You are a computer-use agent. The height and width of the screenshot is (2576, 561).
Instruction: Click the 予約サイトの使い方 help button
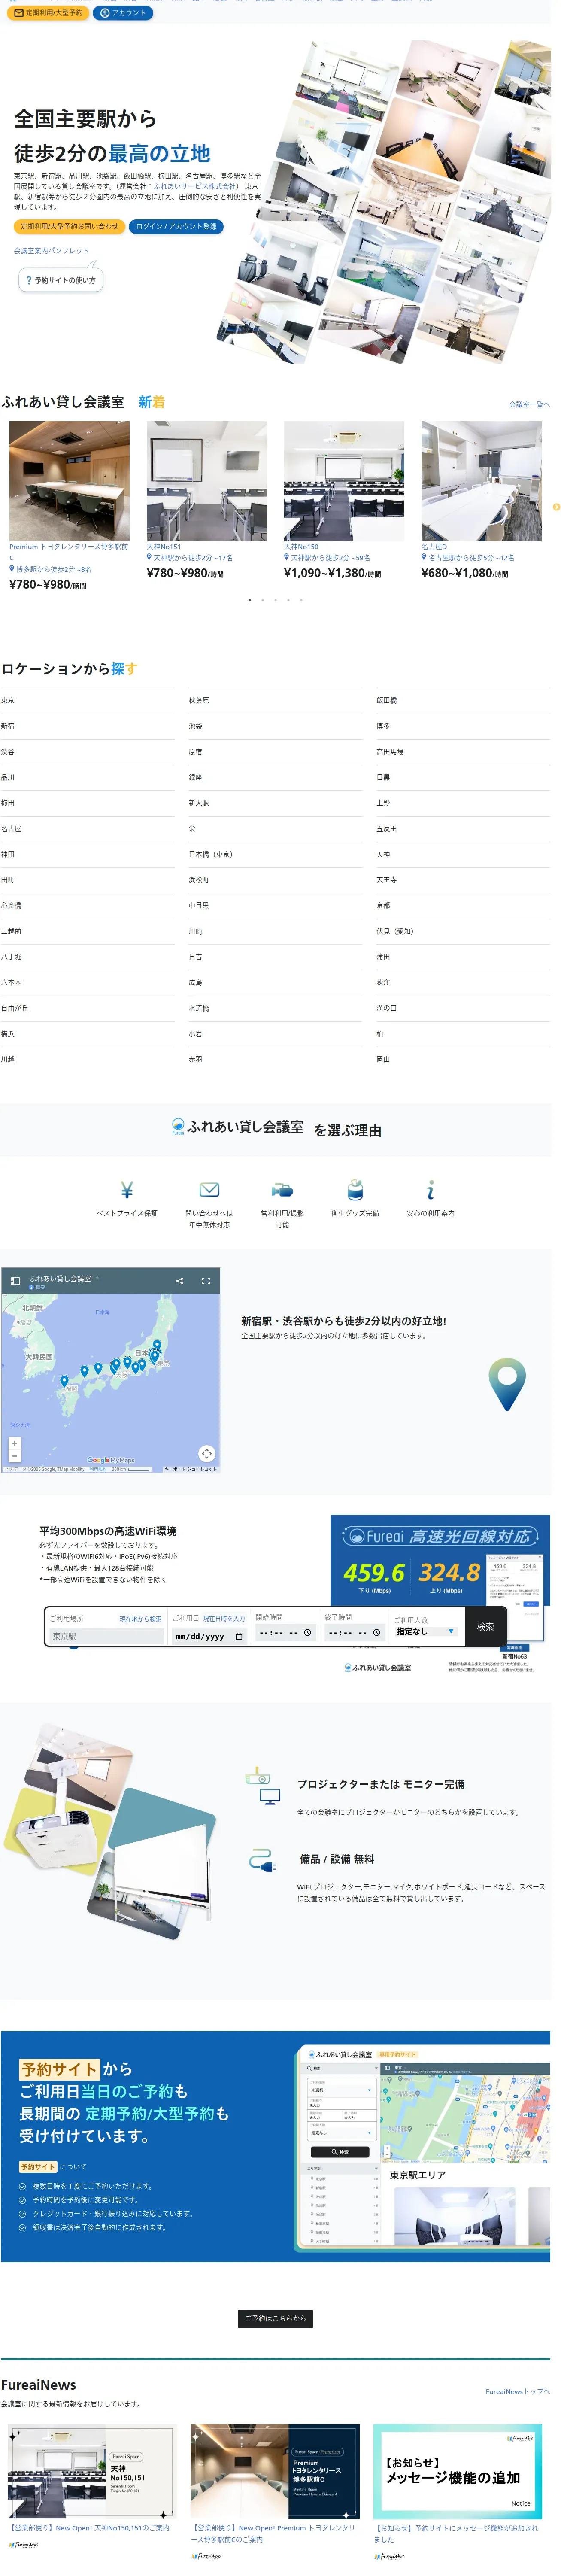(x=60, y=280)
